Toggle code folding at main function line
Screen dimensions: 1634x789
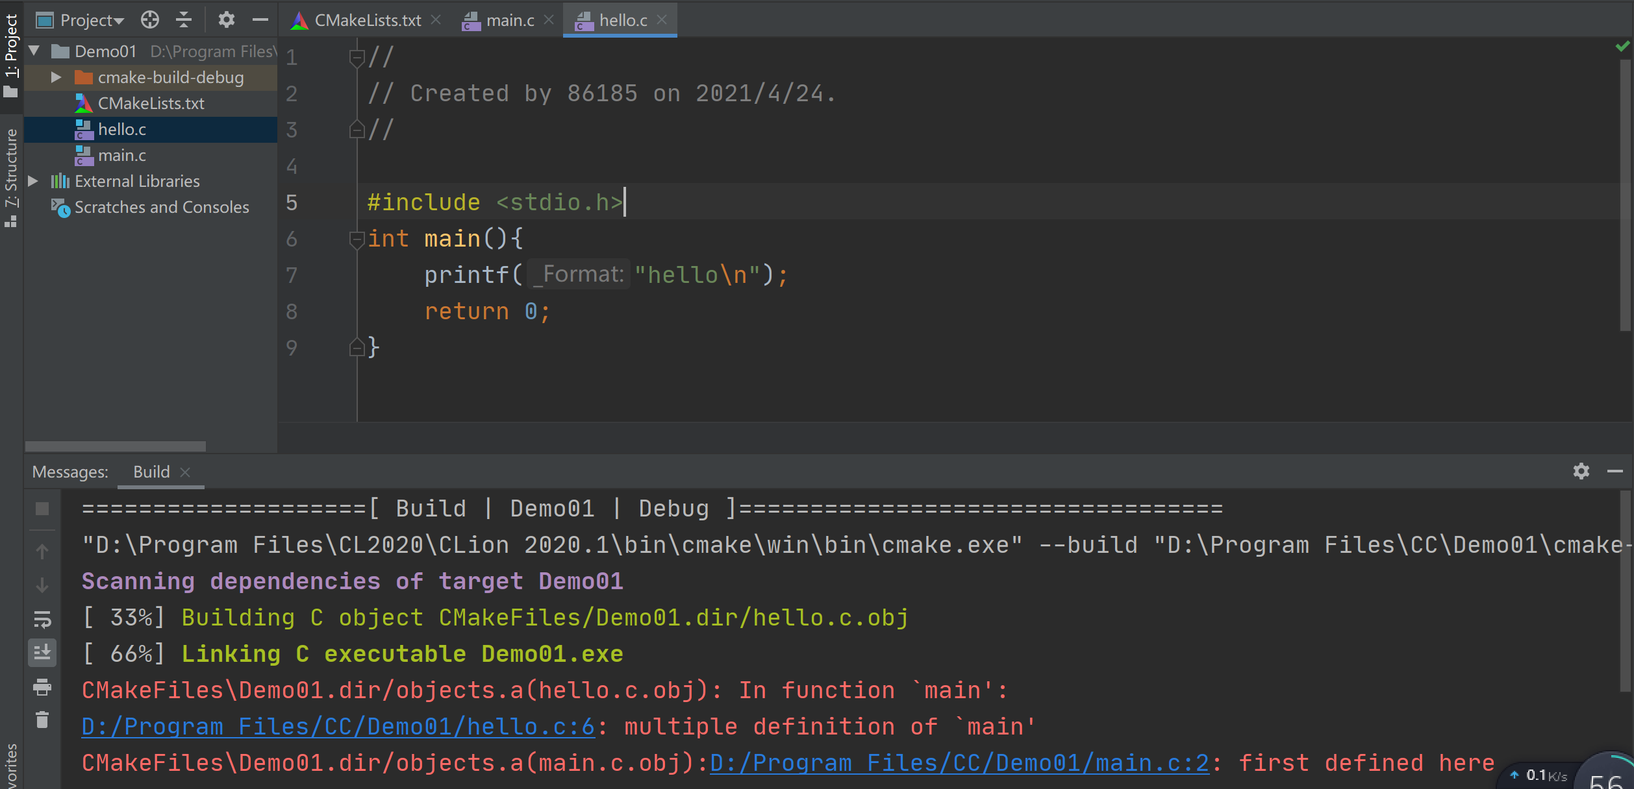coord(357,239)
